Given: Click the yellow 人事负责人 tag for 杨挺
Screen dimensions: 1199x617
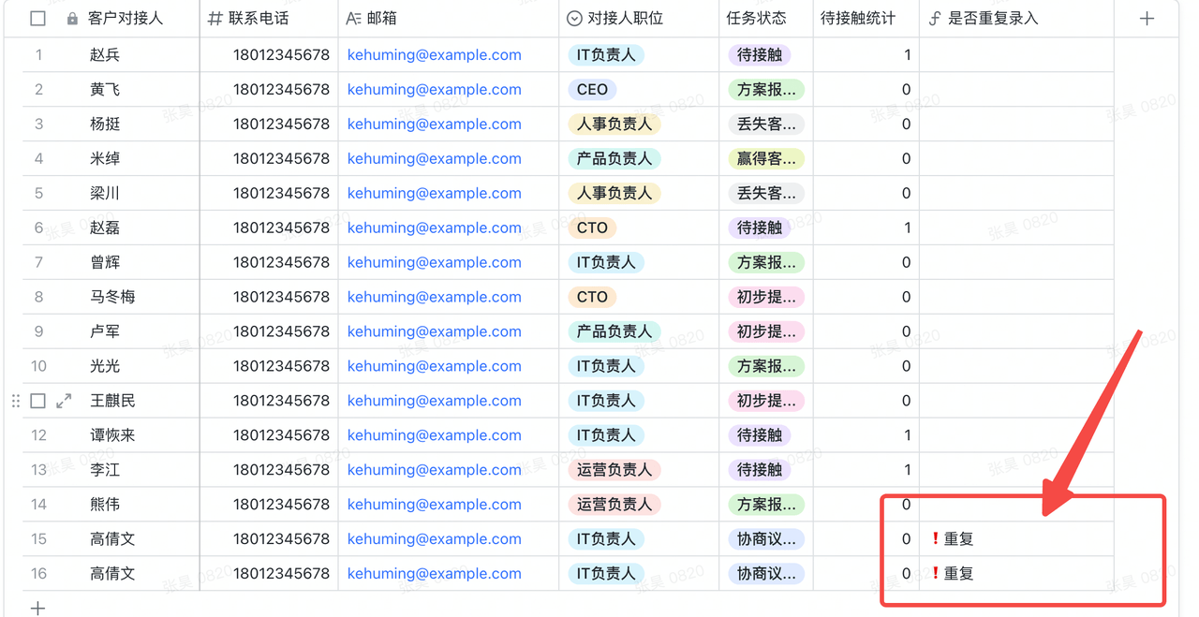Looking at the screenshot, I should (614, 125).
